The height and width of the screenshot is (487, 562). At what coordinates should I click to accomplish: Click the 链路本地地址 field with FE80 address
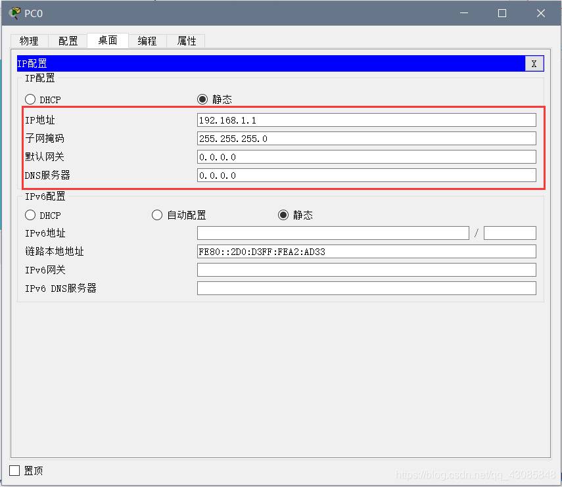pos(367,252)
